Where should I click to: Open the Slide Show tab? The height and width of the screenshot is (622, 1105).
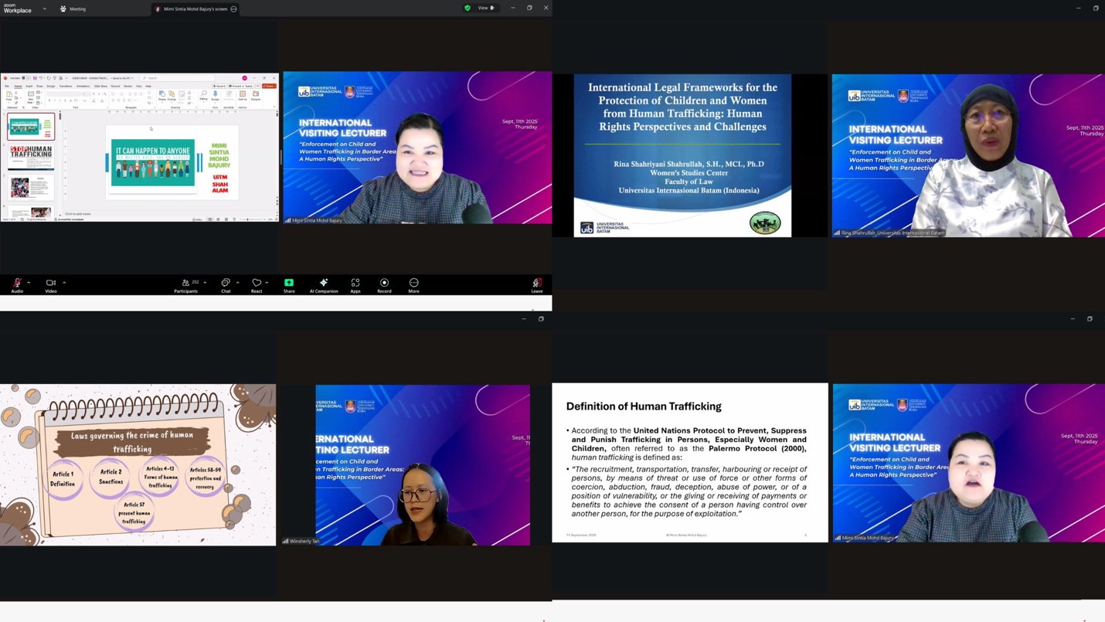point(100,86)
